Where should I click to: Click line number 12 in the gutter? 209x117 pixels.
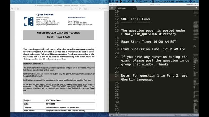[x=117, y=19]
